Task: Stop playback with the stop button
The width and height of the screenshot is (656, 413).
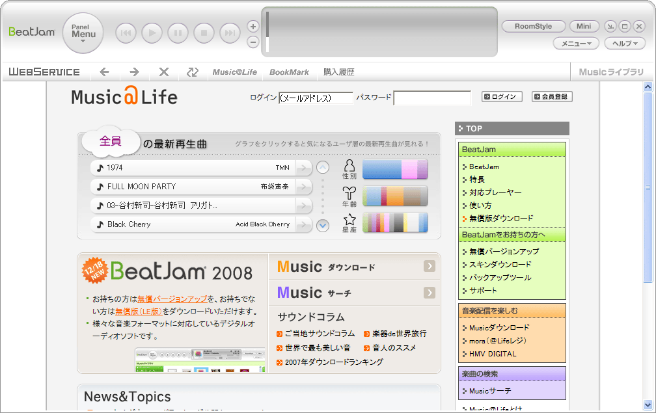Action: 204,33
